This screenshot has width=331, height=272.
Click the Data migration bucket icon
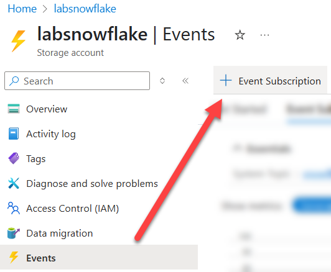click(14, 233)
